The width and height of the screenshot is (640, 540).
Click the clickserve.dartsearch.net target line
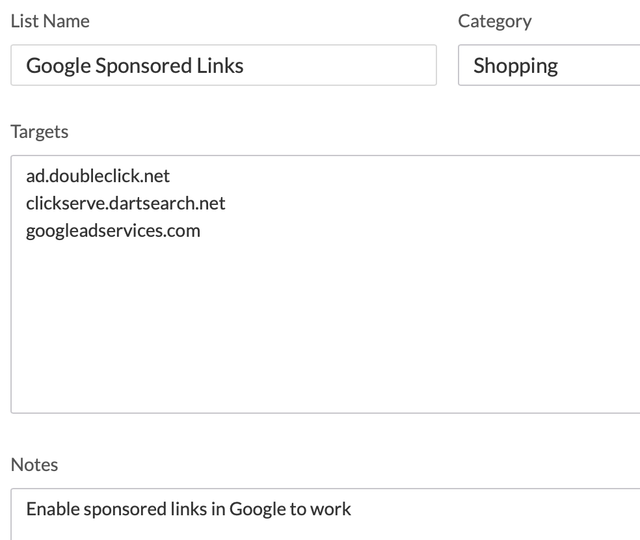(126, 203)
